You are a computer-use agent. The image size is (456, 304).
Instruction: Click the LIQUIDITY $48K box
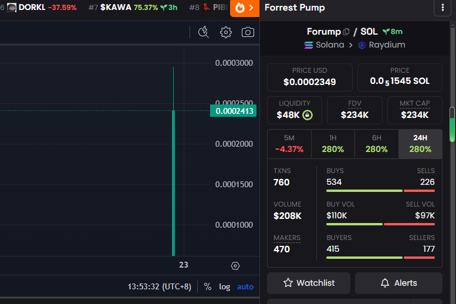295,110
